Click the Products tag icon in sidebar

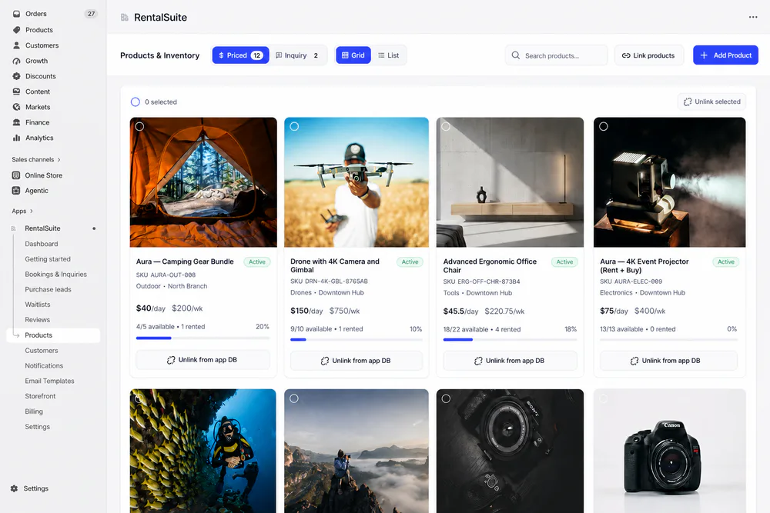[16, 30]
